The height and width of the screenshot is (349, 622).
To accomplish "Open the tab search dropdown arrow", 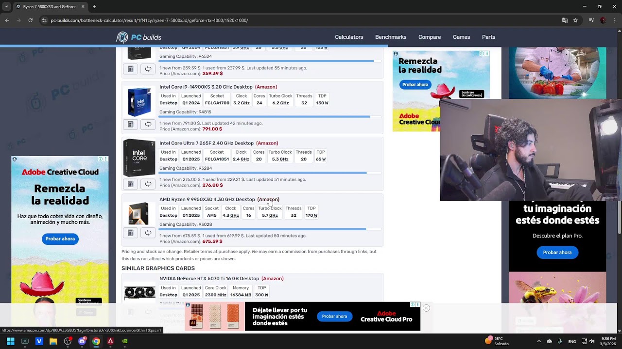I will (6, 7).
